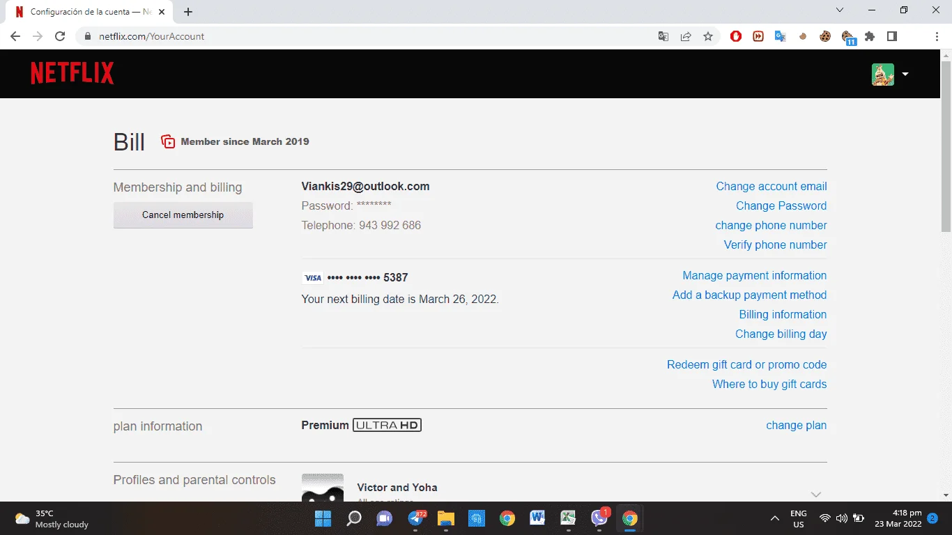Select the Configuración de la cuenta tab

pyautogui.click(x=91, y=12)
